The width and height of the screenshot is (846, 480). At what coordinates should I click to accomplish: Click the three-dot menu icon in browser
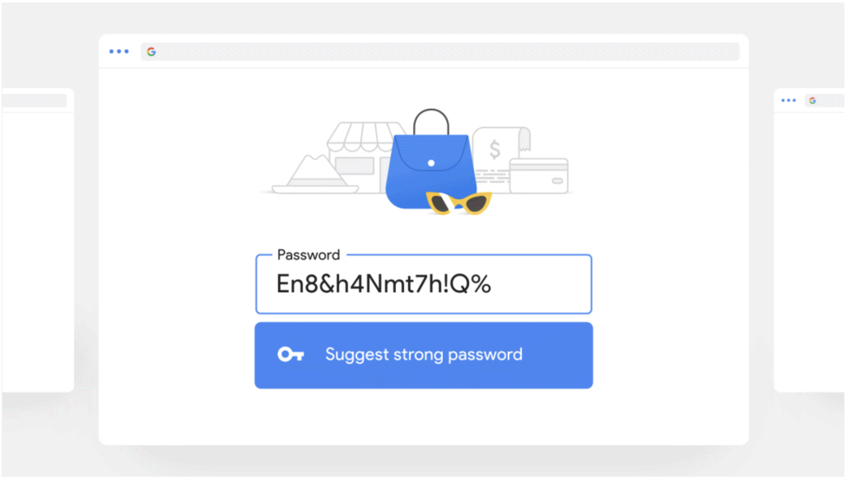click(x=119, y=51)
